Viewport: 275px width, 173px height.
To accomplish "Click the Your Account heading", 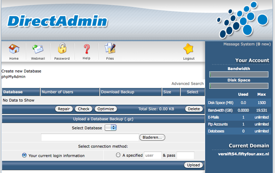I will 252,60.
